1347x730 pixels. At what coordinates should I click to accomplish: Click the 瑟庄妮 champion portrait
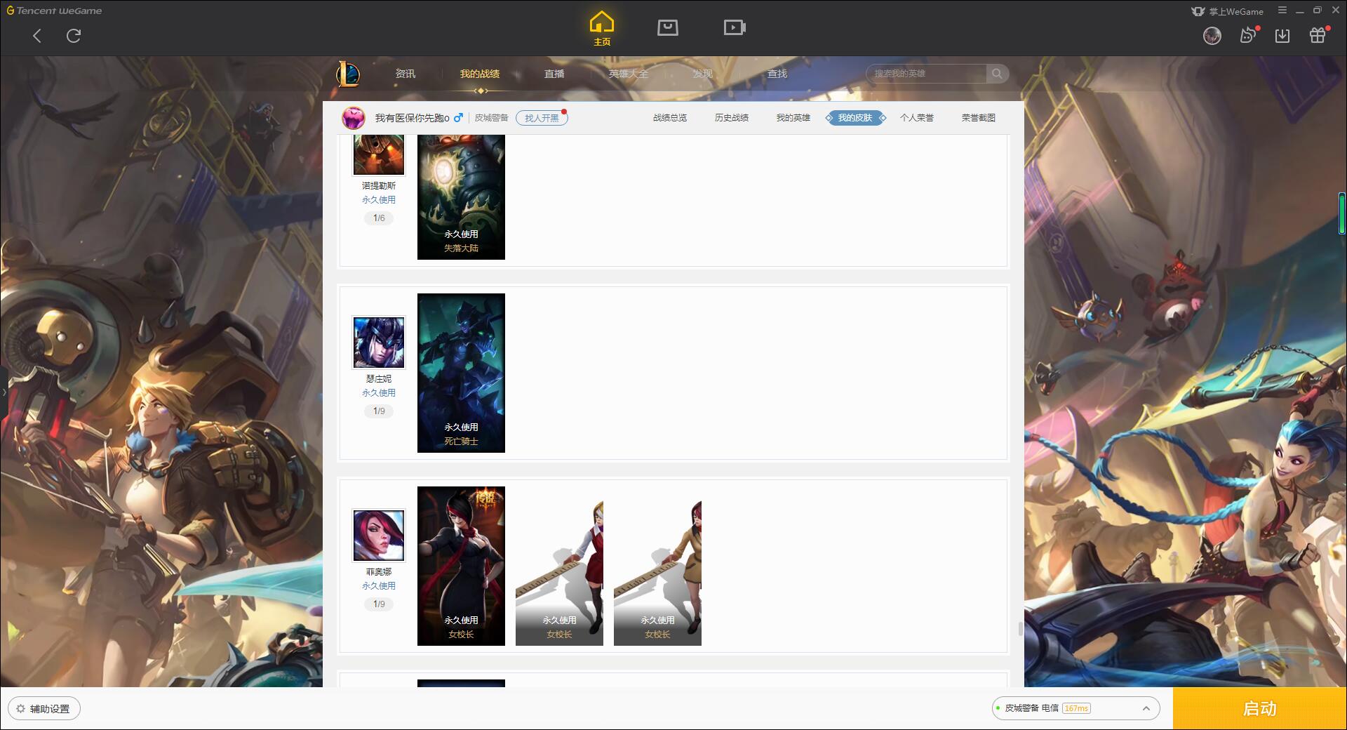[x=379, y=343]
